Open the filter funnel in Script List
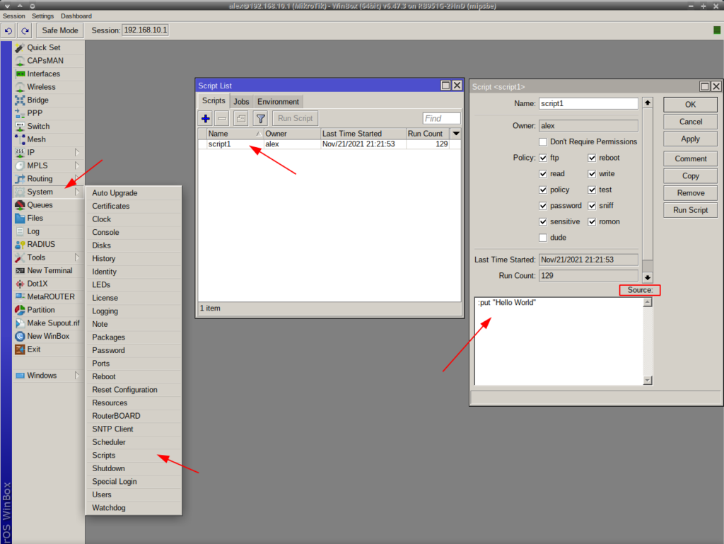 click(x=260, y=119)
